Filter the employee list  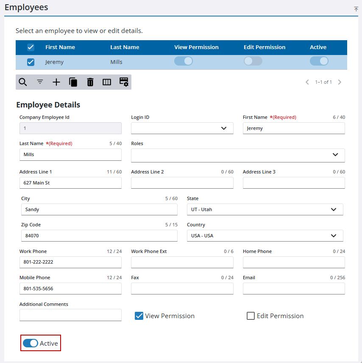click(x=39, y=82)
